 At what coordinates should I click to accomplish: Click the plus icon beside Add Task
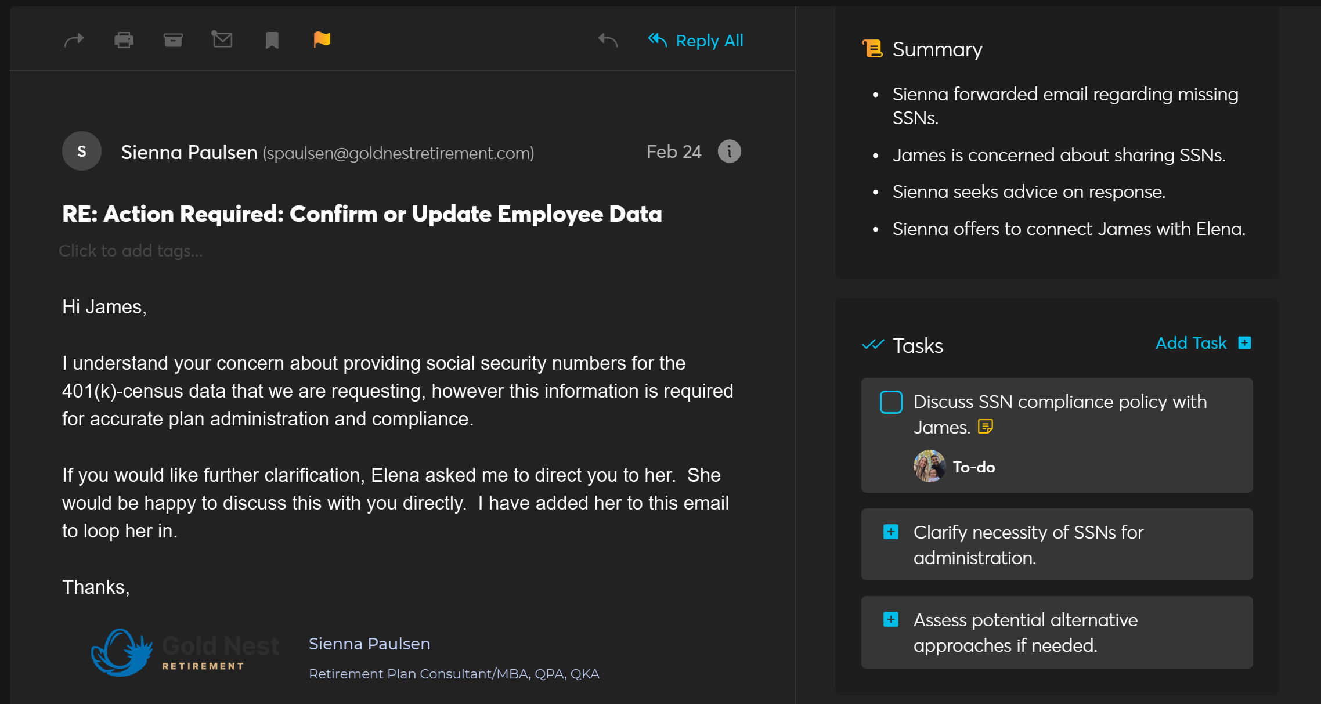click(x=1244, y=343)
